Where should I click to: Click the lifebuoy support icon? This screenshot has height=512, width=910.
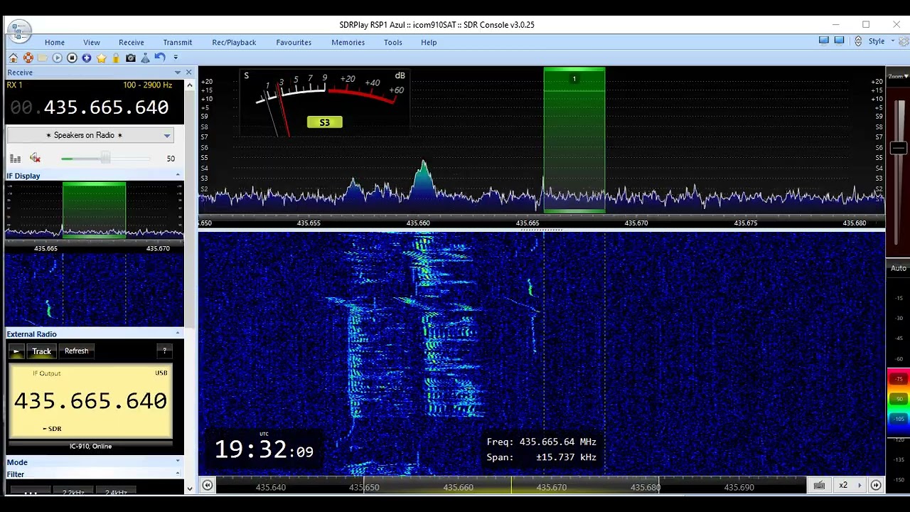tap(28, 58)
